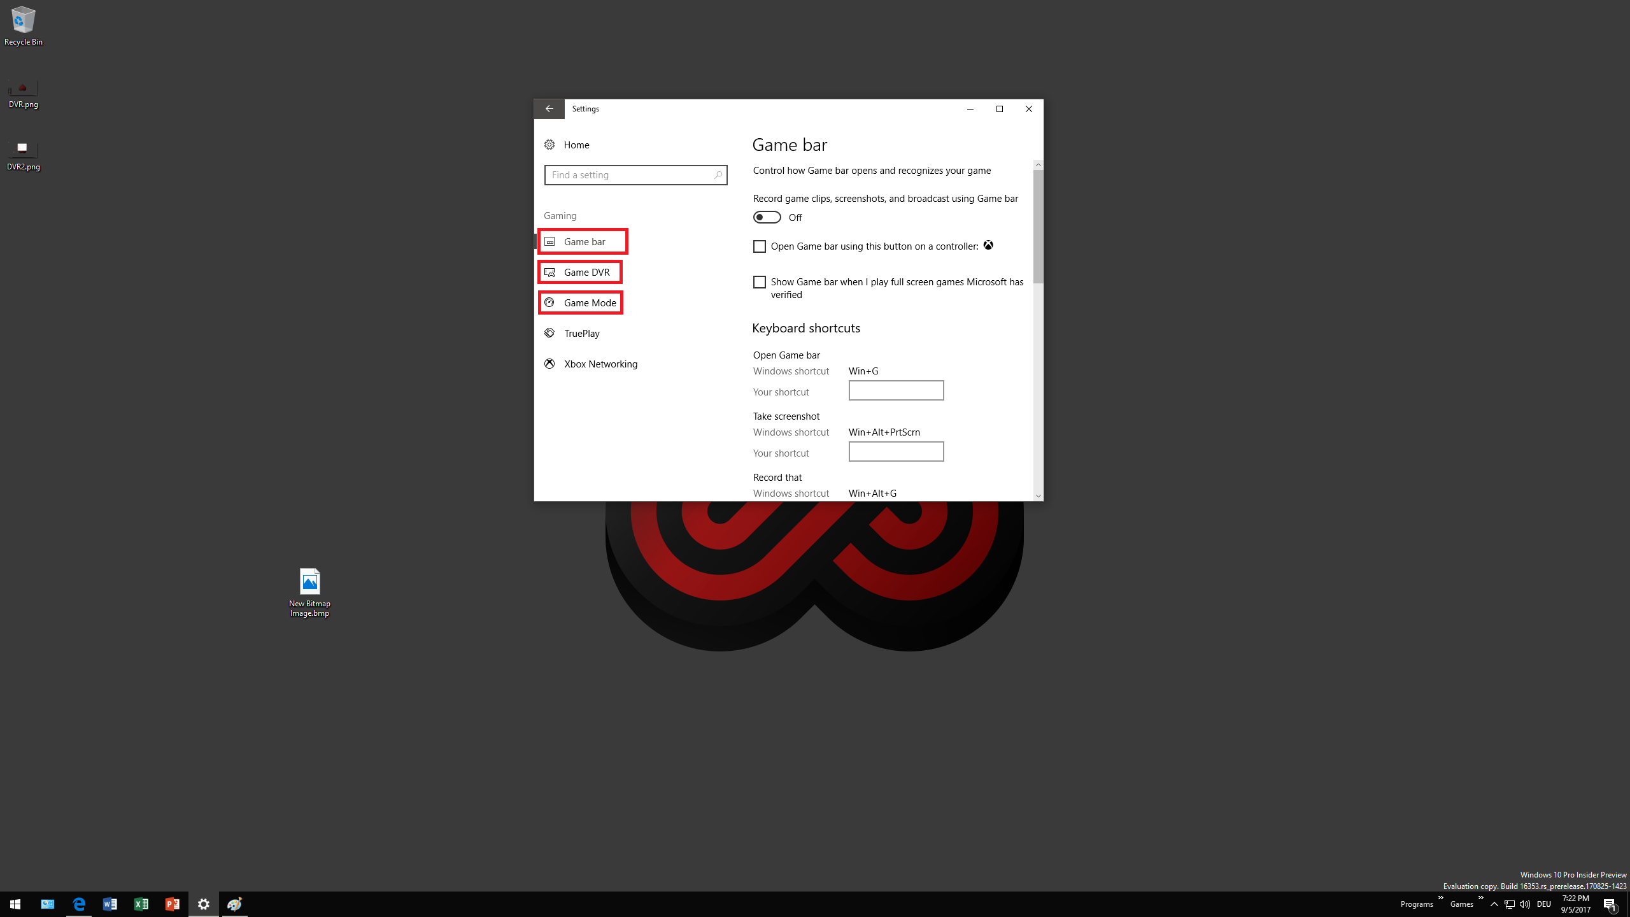Launch Excel from the taskbar
This screenshot has height=917, width=1630.
(141, 904)
